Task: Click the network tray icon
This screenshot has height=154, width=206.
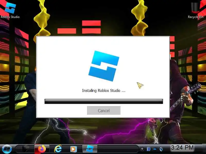Action: tap(155, 149)
